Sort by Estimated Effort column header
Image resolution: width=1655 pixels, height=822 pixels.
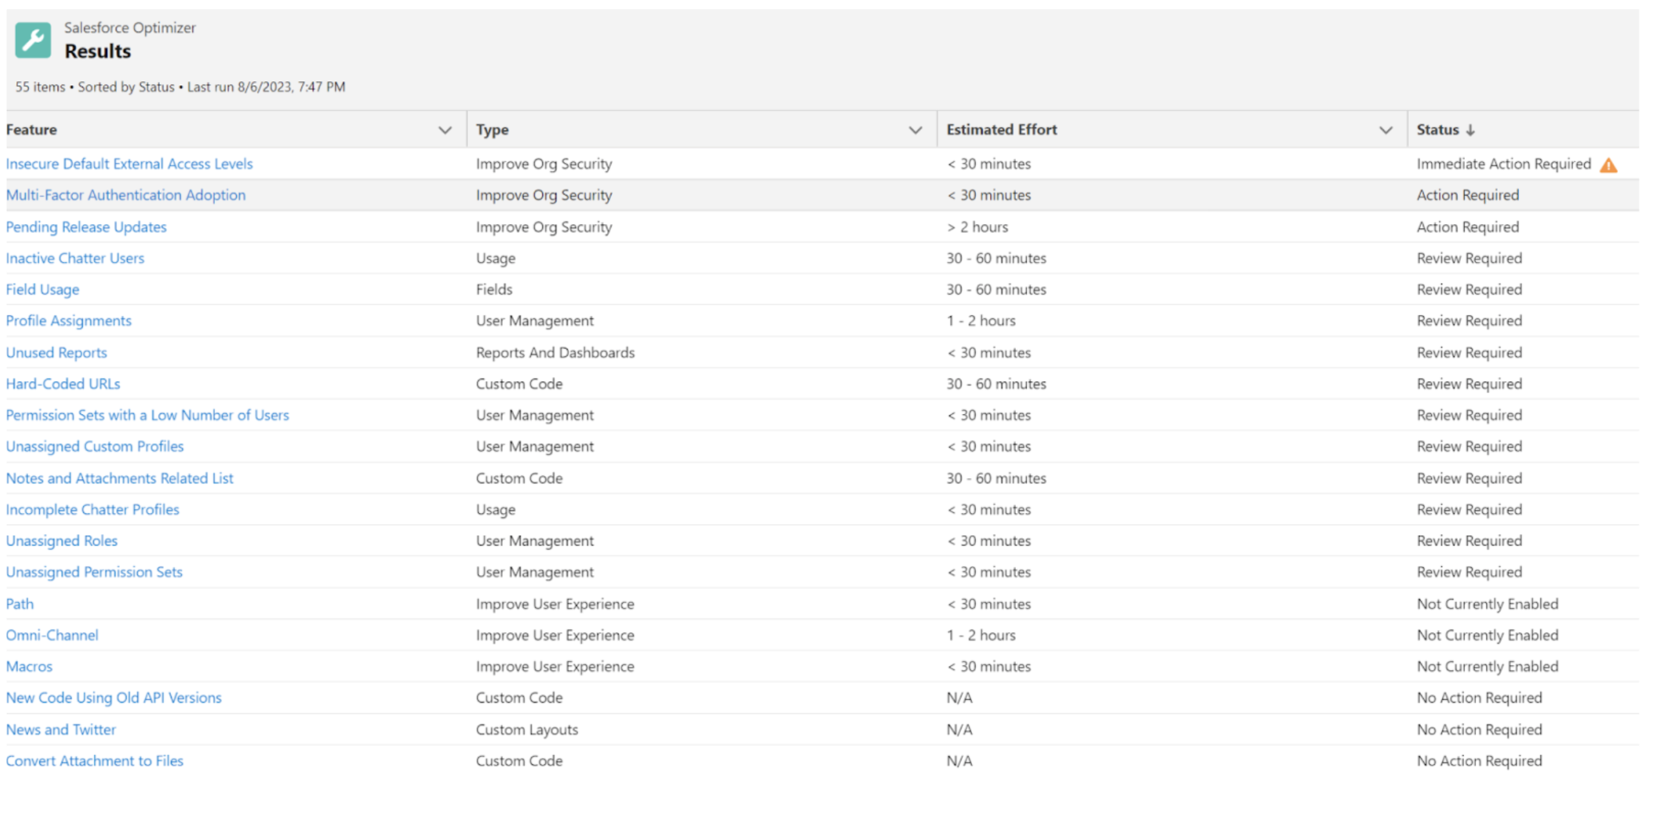pos(1001,130)
